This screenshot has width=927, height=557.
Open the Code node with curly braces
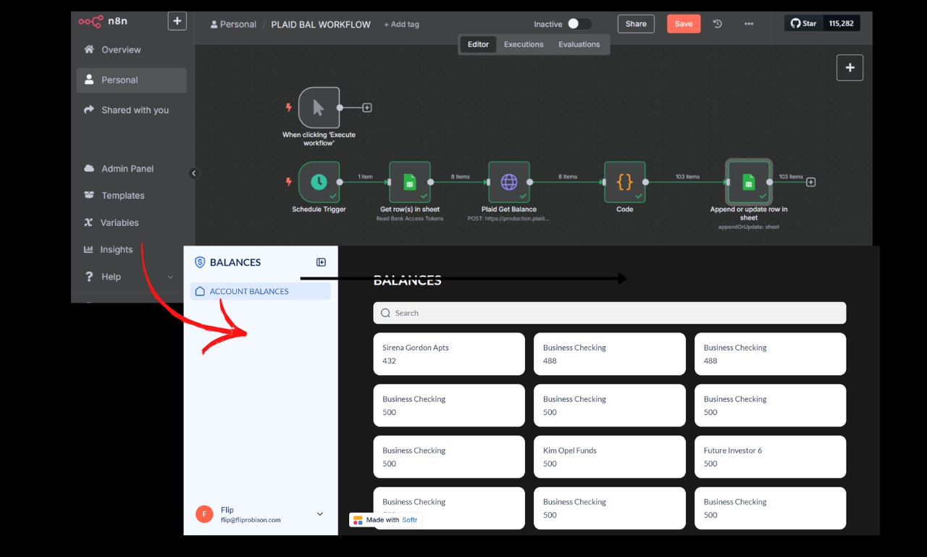(624, 182)
